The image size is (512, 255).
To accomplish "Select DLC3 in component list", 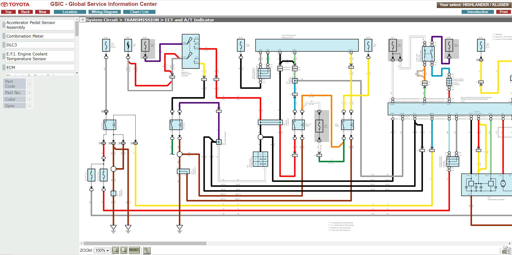I will pyautogui.click(x=40, y=45).
